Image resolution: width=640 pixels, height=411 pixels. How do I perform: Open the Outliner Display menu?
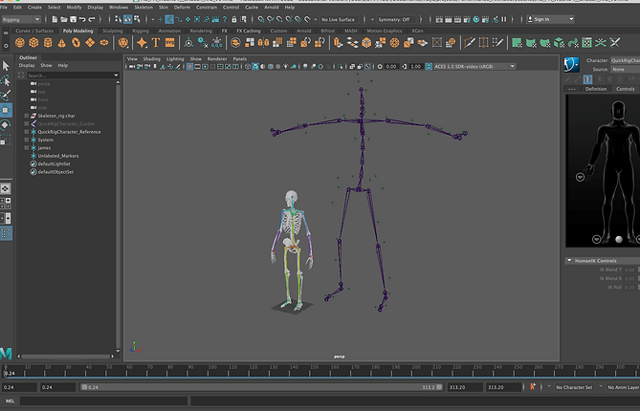pos(27,65)
